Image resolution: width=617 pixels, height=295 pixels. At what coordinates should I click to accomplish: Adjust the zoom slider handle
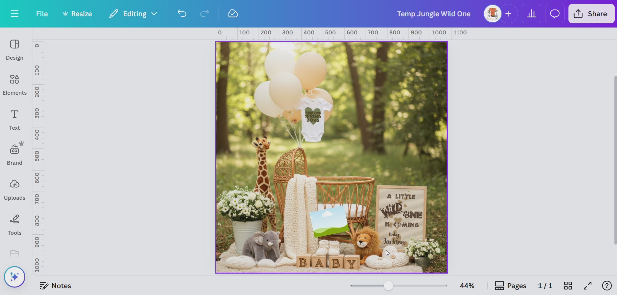click(388, 286)
